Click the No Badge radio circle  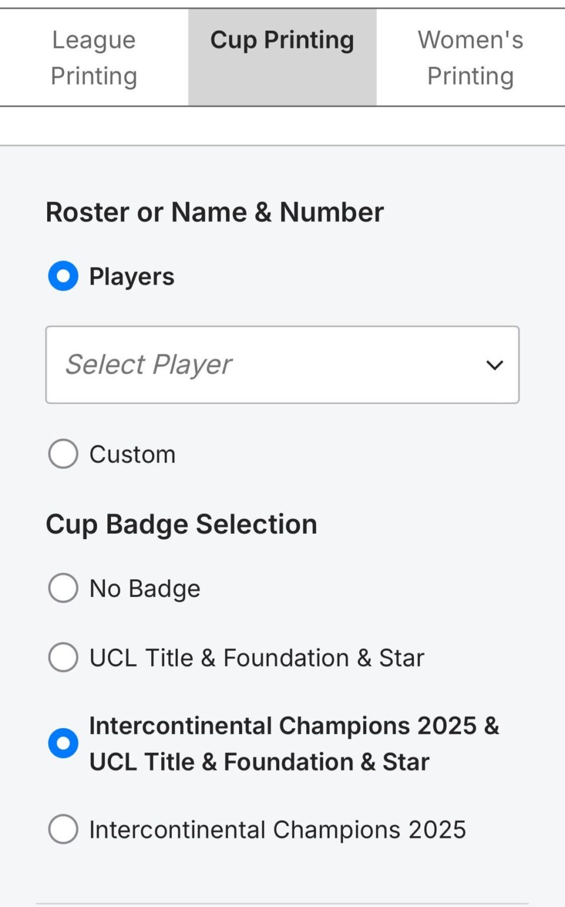coord(63,588)
